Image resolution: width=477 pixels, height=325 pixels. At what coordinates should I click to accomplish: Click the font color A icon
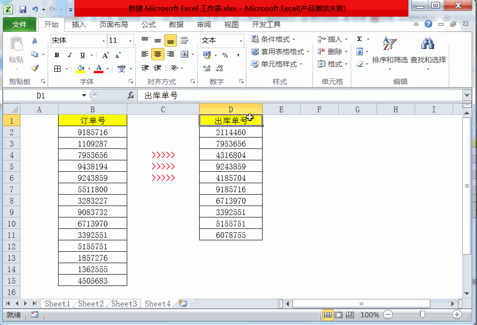coord(99,69)
